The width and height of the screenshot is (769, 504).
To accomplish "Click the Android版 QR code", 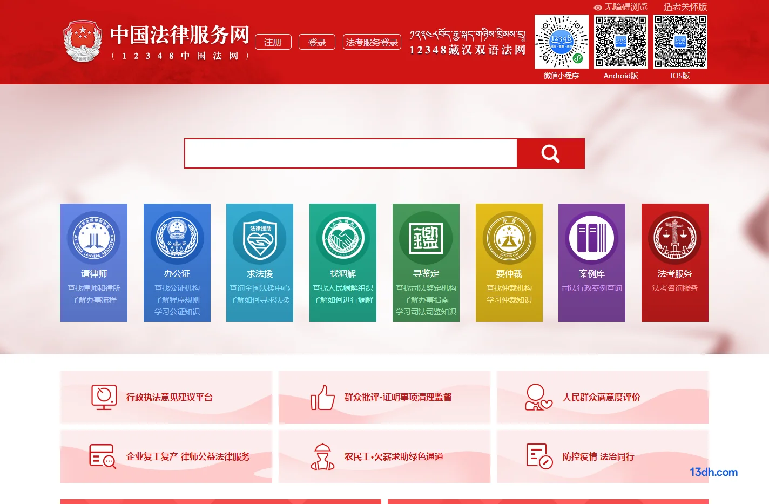I will pos(621,42).
